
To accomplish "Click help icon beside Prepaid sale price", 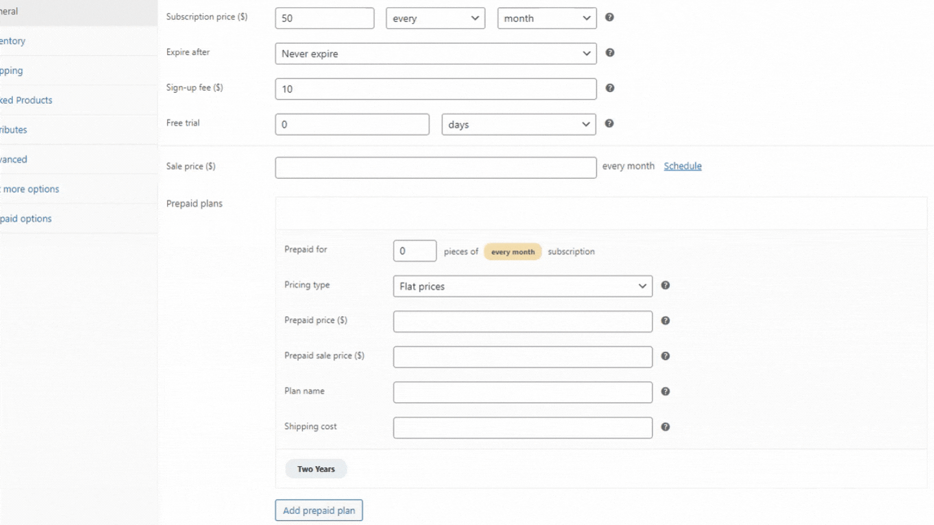I will tap(665, 356).
